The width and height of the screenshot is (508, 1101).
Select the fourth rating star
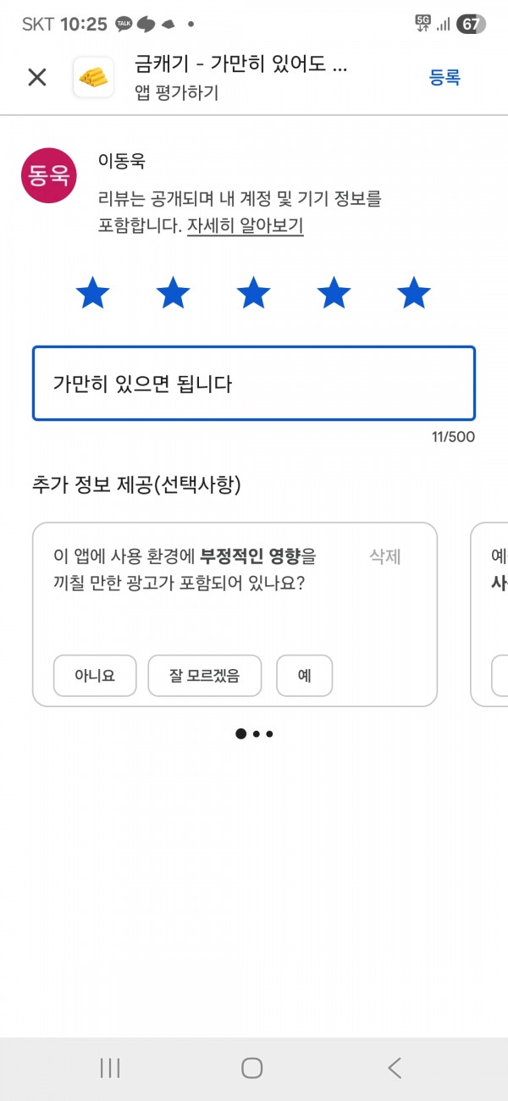point(334,293)
